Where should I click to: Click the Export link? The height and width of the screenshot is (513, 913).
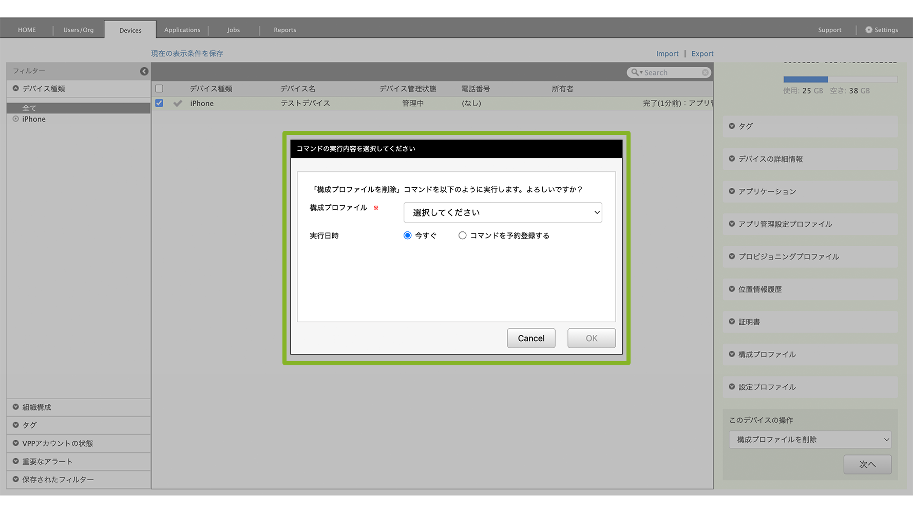click(x=702, y=54)
